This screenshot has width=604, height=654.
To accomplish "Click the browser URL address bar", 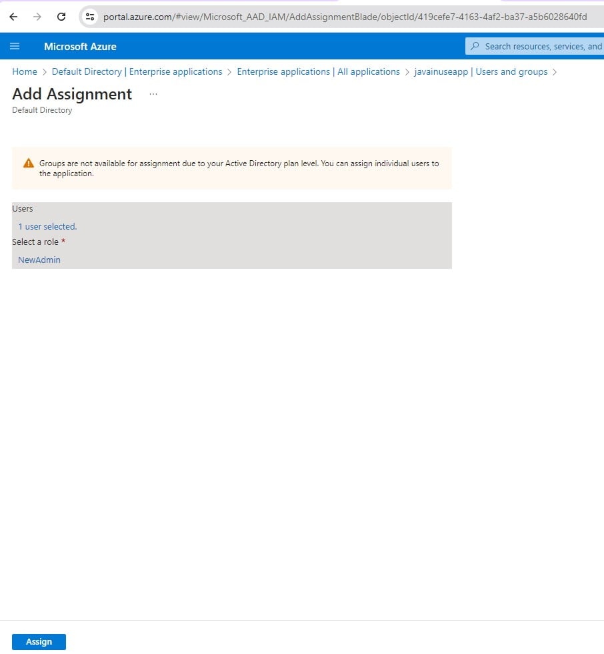I will coord(345,17).
